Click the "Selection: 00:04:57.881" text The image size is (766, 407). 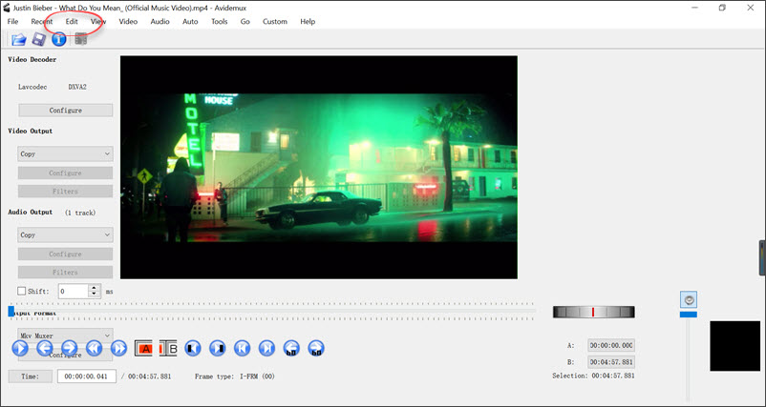tap(593, 376)
